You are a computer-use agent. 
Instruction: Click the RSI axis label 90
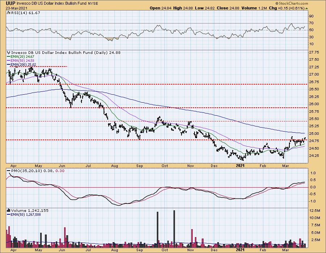(x=312, y=16)
